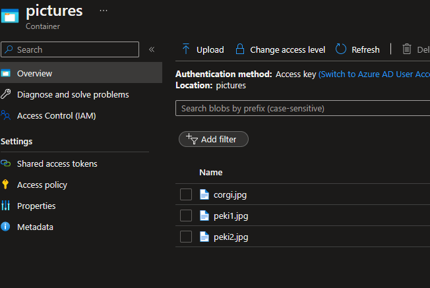Open the peki1.jpg blob
Viewport: 430px width, 288px height.
[x=231, y=216]
